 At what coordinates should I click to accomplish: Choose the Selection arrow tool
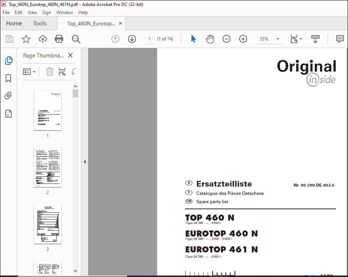click(193, 39)
